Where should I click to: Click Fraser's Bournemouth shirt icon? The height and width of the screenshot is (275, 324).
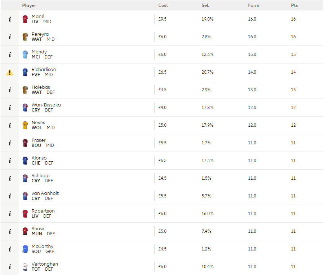(25, 143)
